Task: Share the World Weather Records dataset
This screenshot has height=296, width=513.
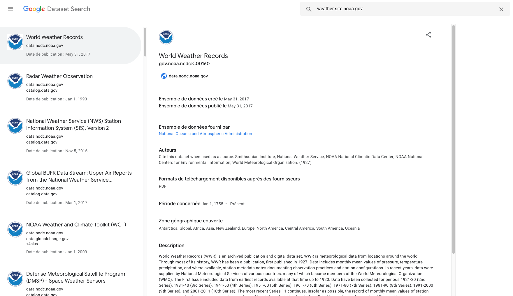Action: [x=428, y=35]
